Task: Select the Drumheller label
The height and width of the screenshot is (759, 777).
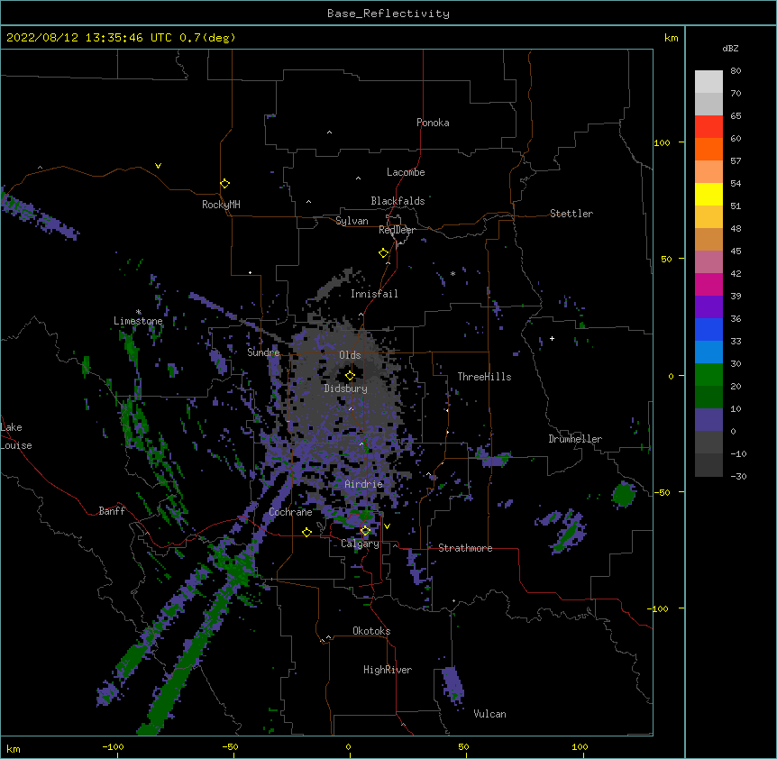Action: pyautogui.click(x=575, y=439)
